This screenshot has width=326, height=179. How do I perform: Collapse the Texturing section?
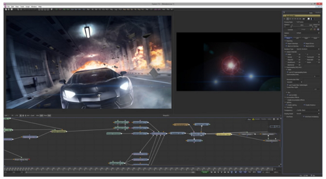(x=285, y=107)
